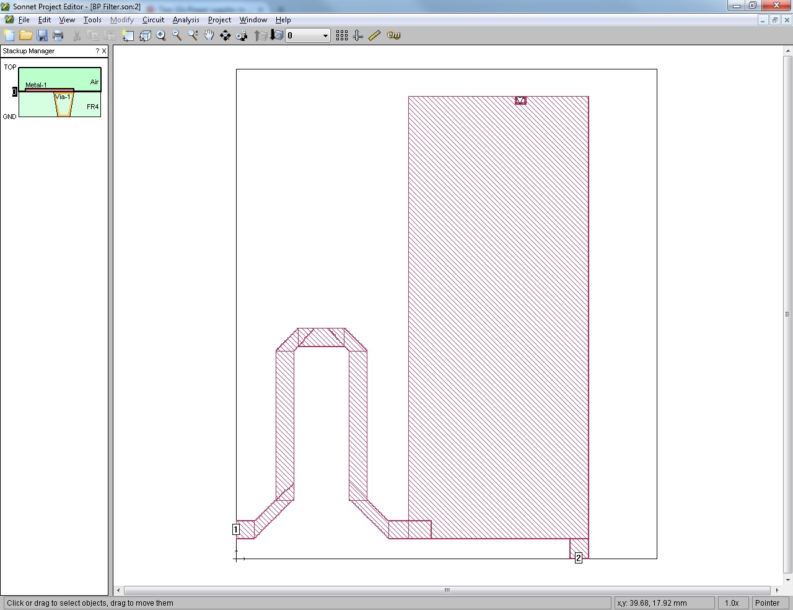
Task: Select the Zoom In magnifier tool
Action: point(161,35)
